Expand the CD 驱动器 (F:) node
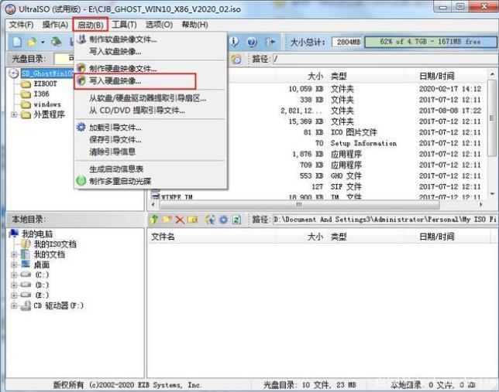Viewport: 499px width, 392px height. tap(14, 305)
